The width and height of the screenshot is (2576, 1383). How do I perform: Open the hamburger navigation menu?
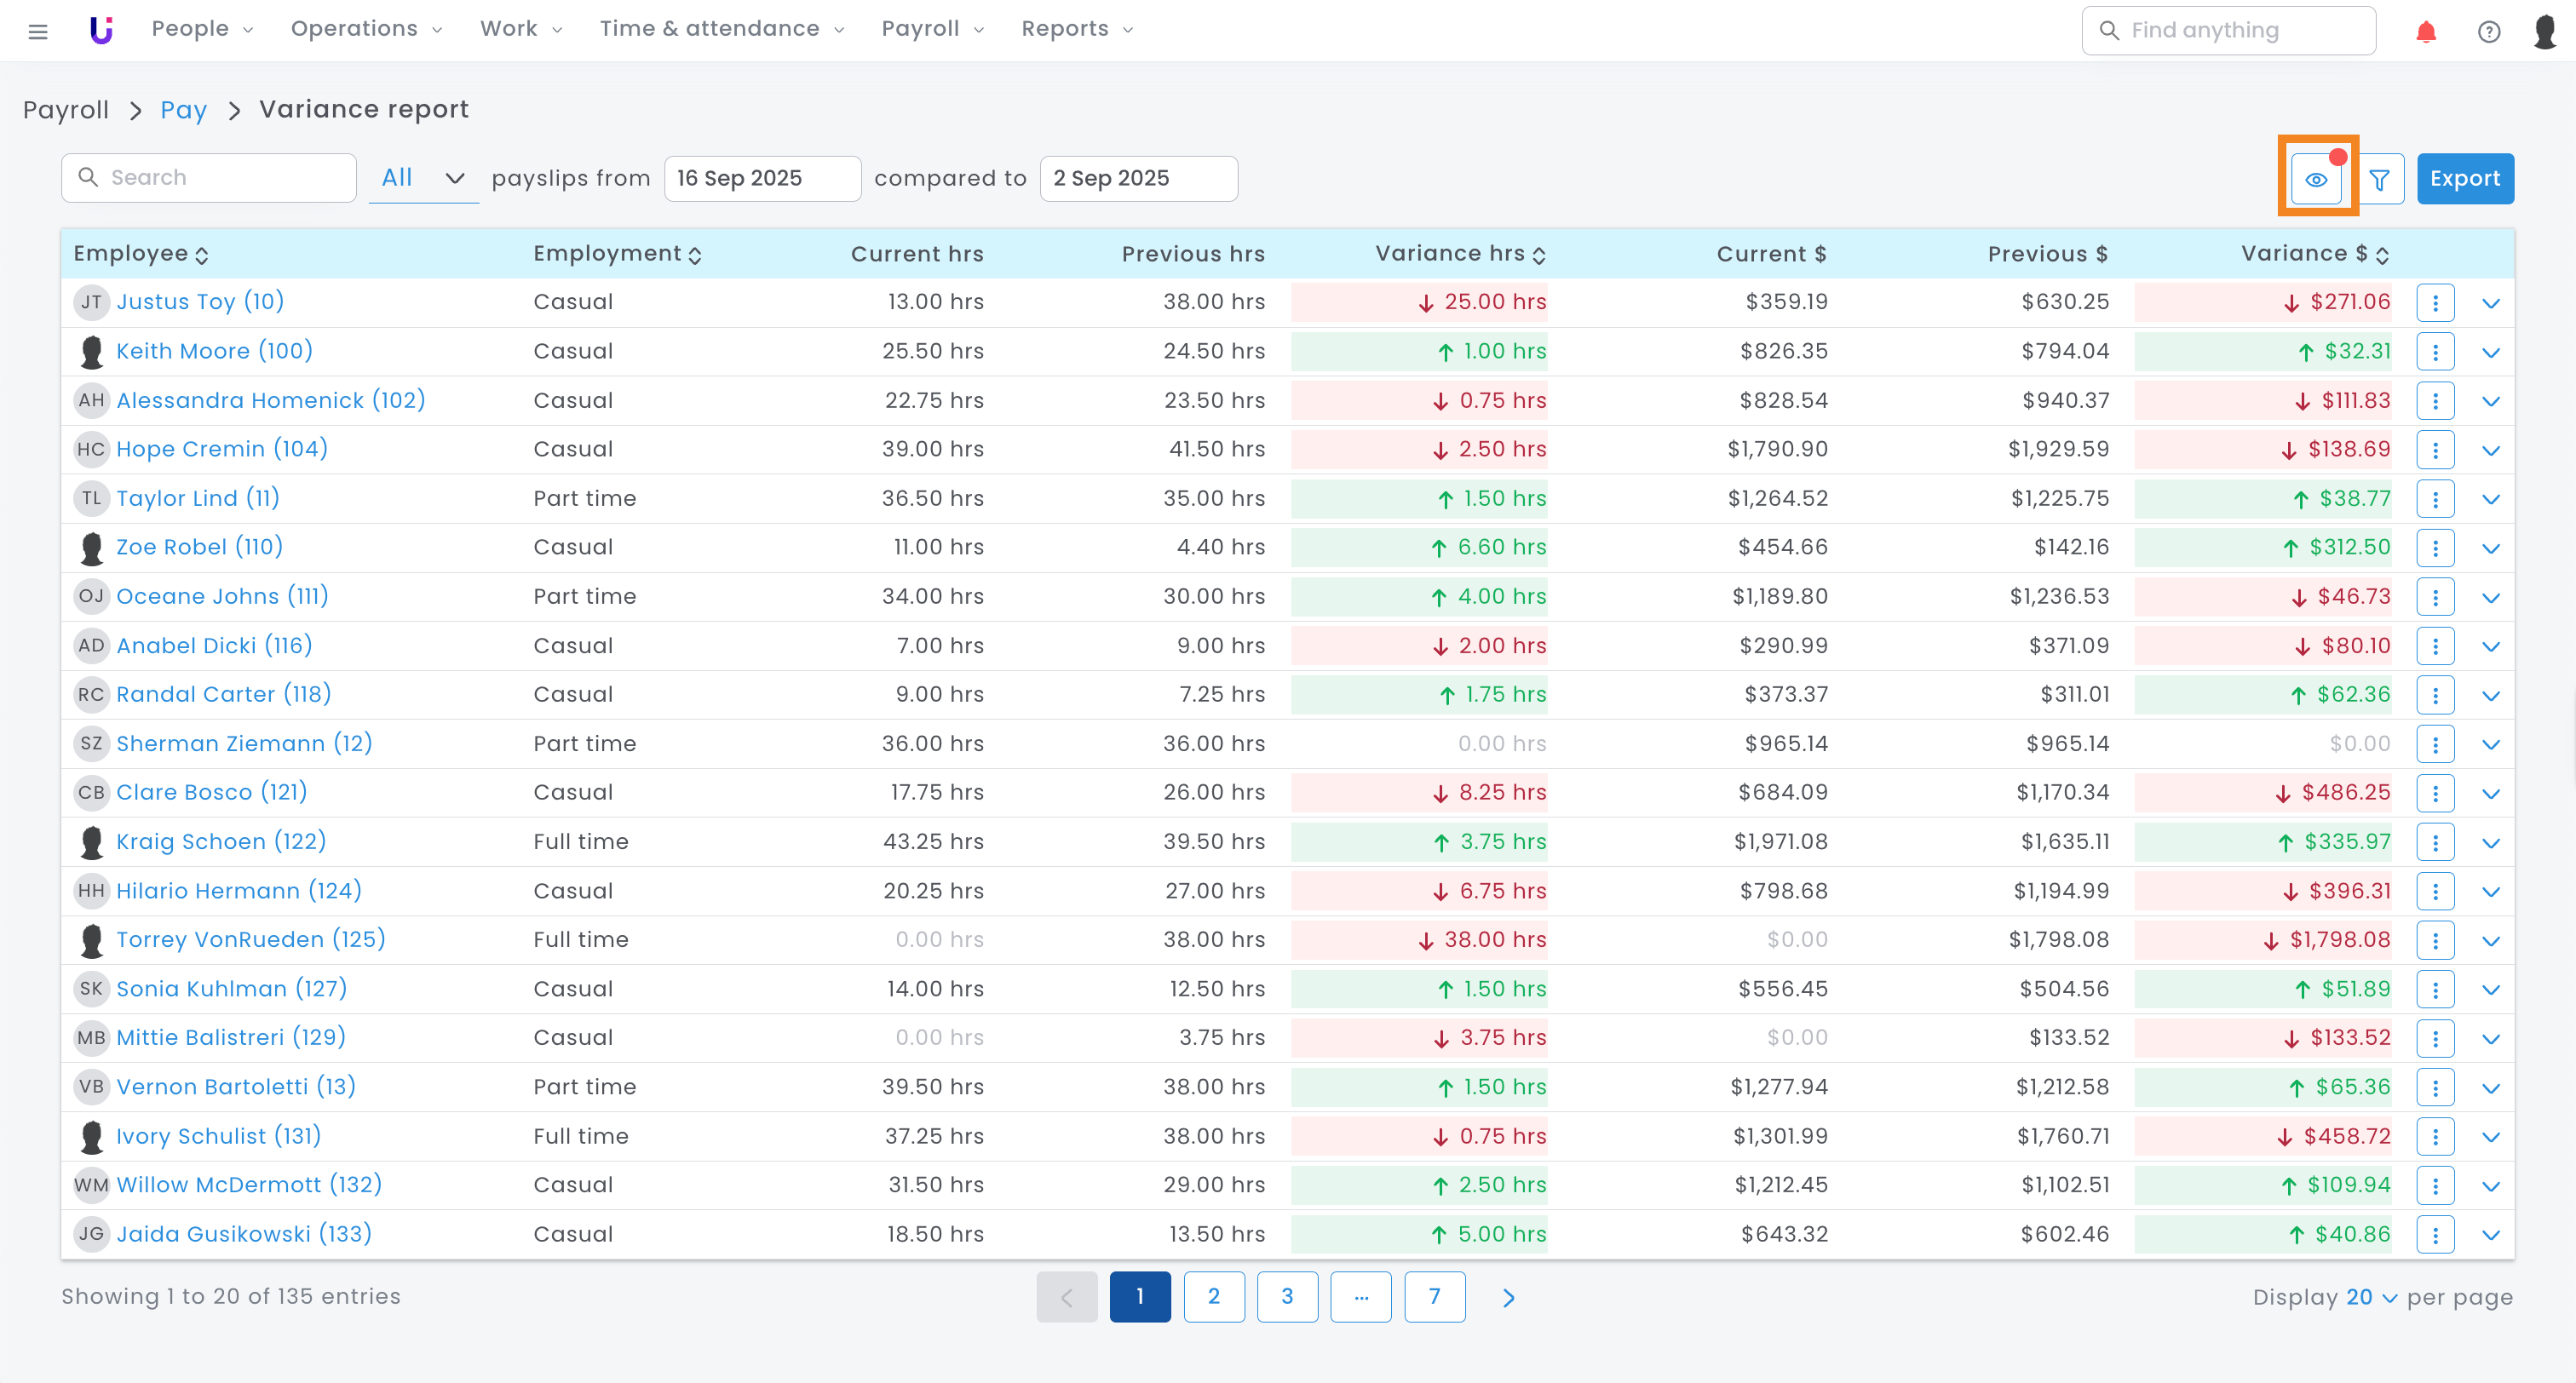tap(38, 30)
